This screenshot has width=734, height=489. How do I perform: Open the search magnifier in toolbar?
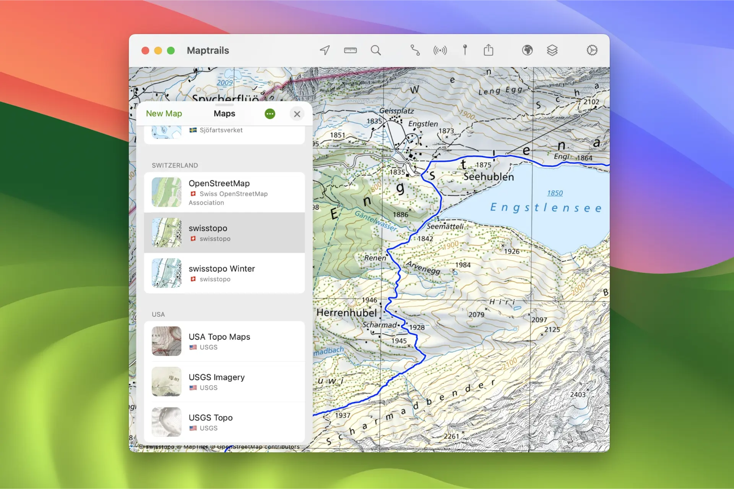376,50
